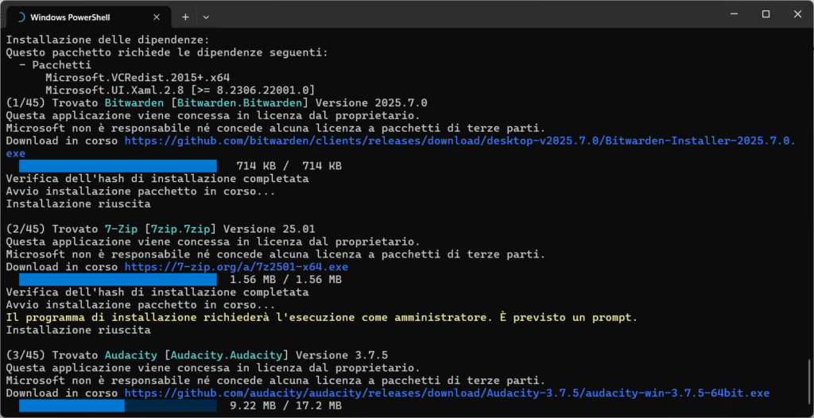
Task: Click the loading spinner icon in the tab
Action: 21,16
